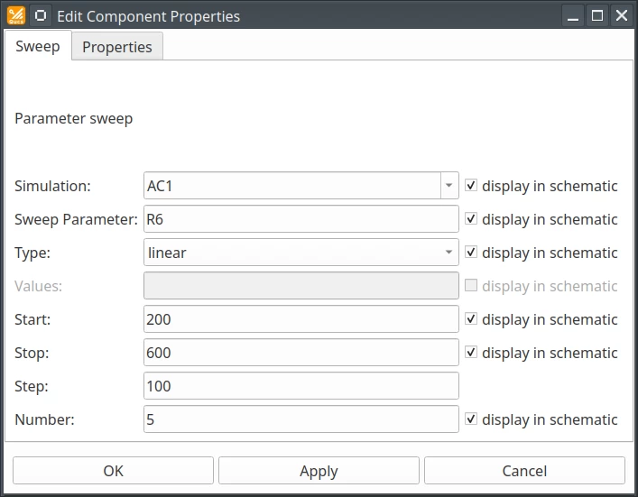Click the Stop field with value 600
The image size is (638, 497).
tap(301, 353)
